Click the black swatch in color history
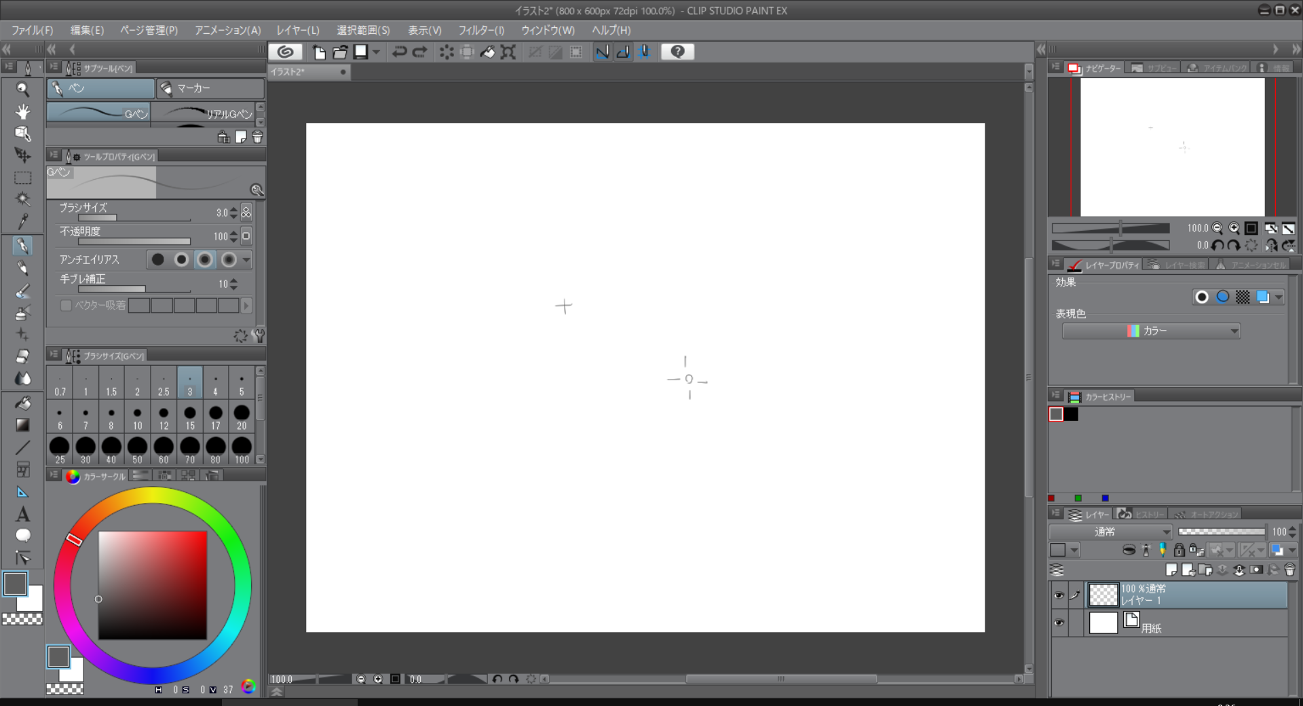This screenshot has width=1303, height=706. 1072,414
